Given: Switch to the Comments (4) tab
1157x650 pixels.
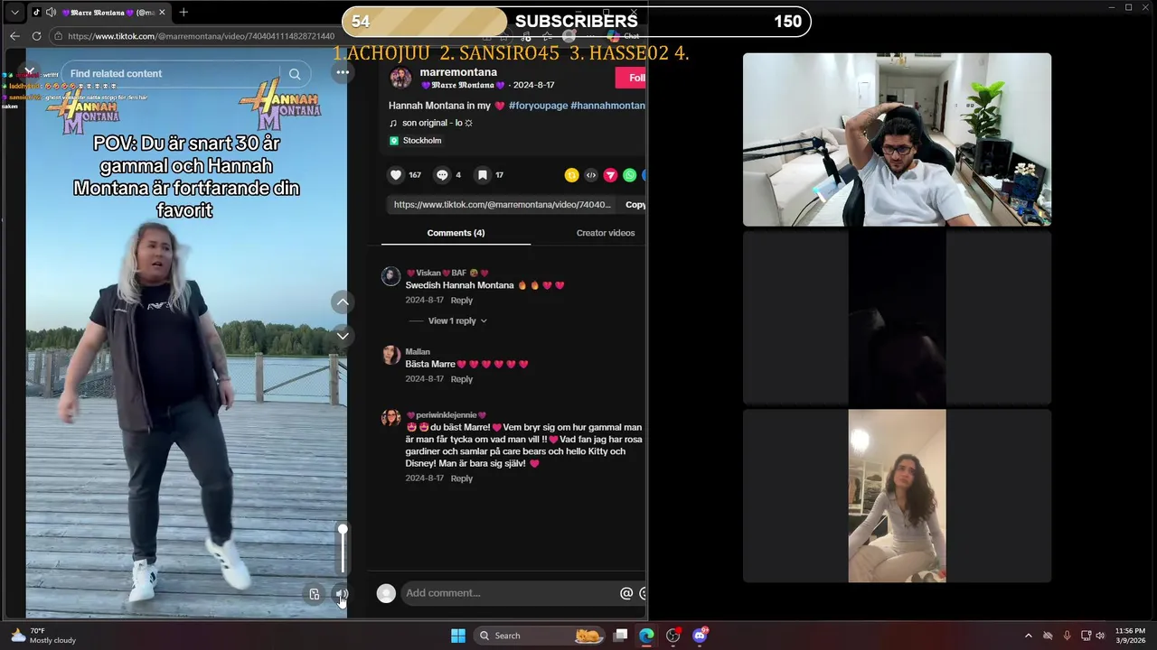Looking at the screenshot, I should click(x=456, y=233).
